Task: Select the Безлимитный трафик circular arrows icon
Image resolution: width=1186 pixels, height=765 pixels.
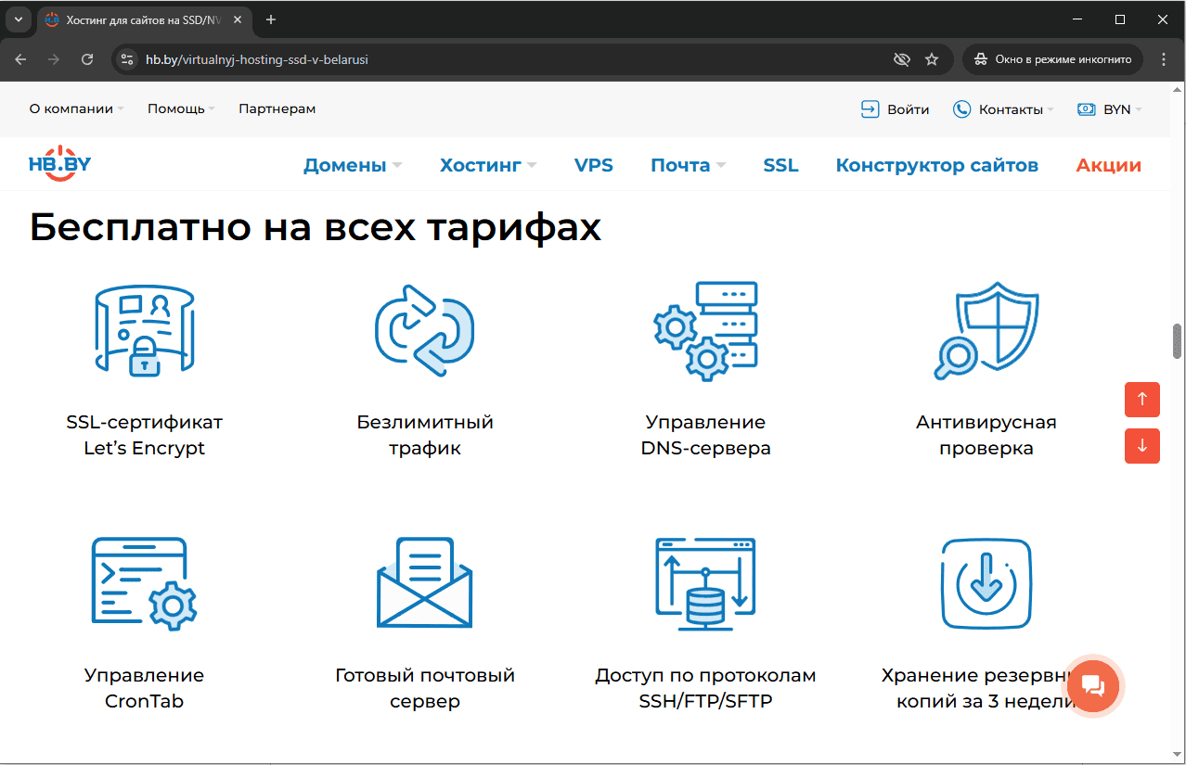Action: pos(424,330)
